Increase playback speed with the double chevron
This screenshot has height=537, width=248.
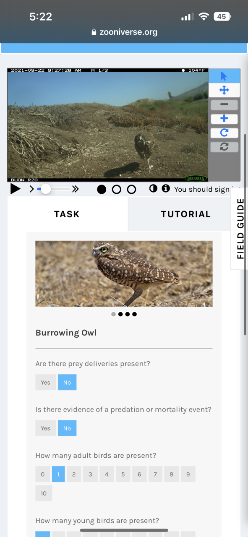[x=76, y=189]
